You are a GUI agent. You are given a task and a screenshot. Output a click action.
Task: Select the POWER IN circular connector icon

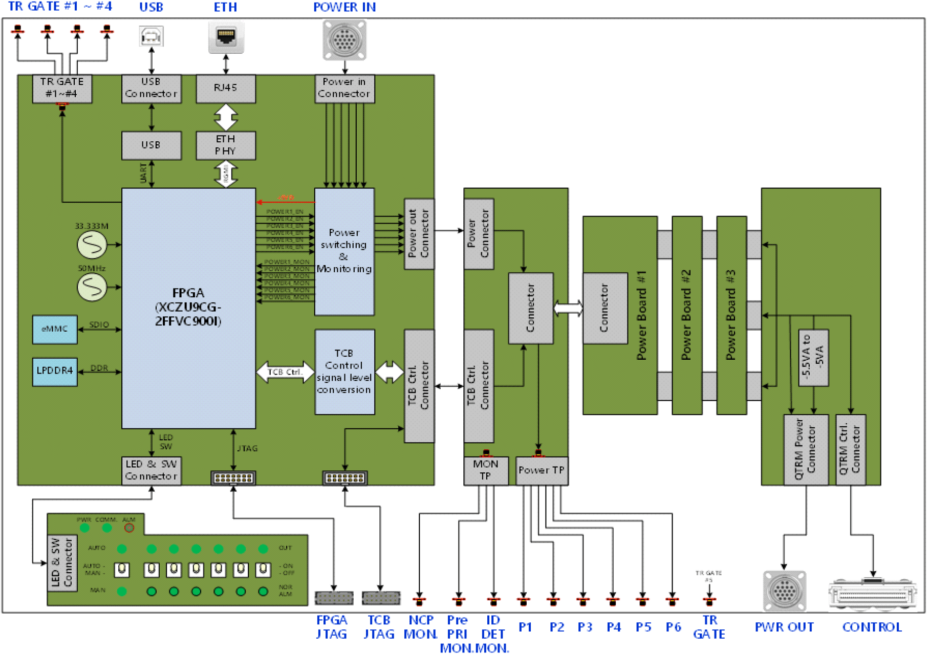tap(344, 40)
